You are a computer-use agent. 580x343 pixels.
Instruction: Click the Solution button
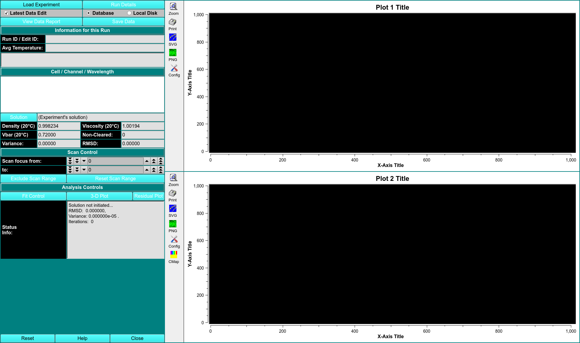(x=19, y=117)
